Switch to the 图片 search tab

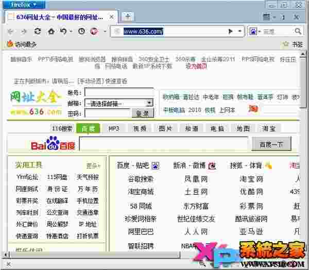tap(165, 129)
